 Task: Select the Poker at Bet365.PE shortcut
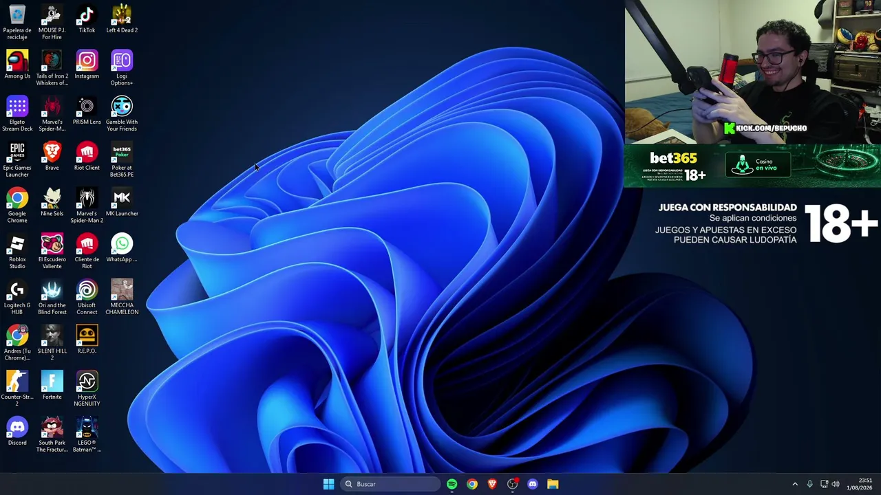[122, 159]
